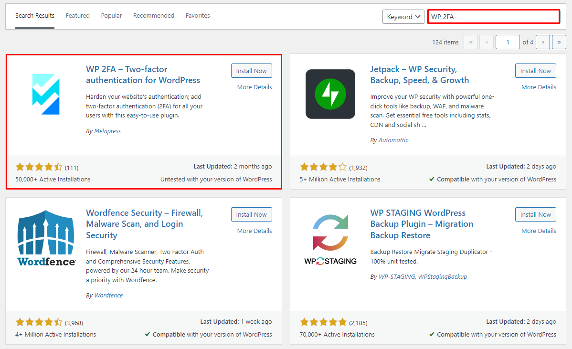Click the WP 2FA star rating
This screenshot has height=349, width=572.
tap(39, 167)
